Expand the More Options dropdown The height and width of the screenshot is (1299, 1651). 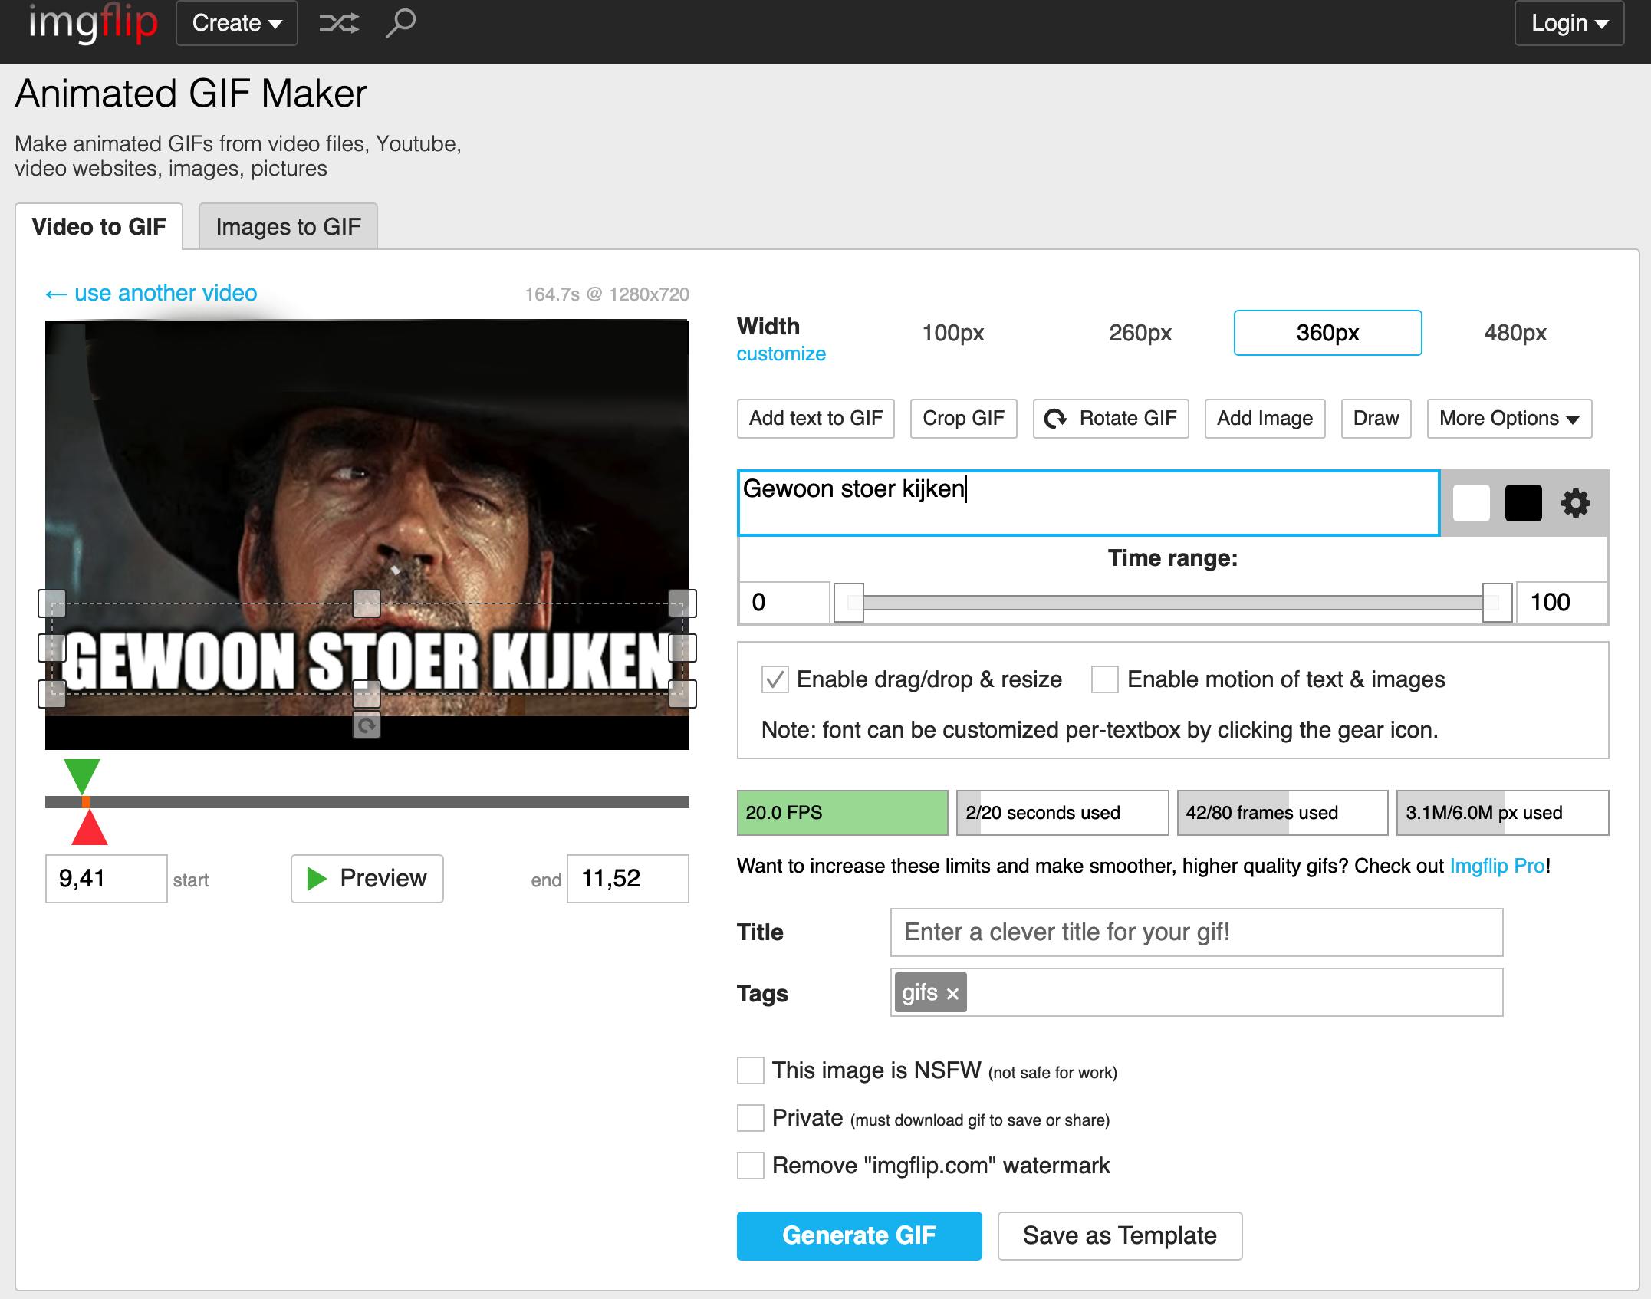point(1508,419)
